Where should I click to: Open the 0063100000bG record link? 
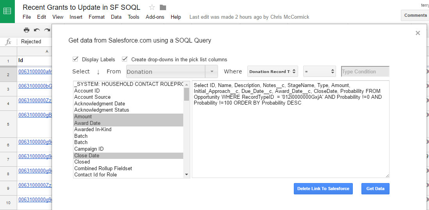[x=35, y=86]
